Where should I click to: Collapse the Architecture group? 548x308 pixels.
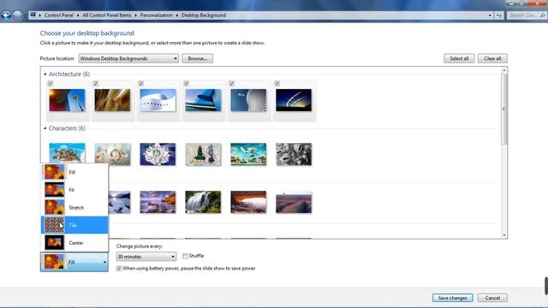pos(45,74)
